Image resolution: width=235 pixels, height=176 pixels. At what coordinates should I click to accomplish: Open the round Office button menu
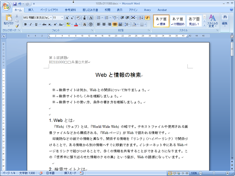pos(6,6)
